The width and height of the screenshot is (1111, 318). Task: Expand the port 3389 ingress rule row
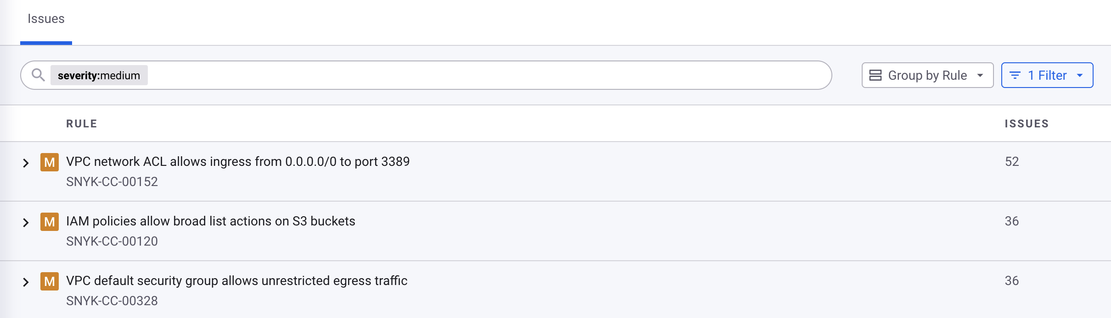tap(26, 163)
